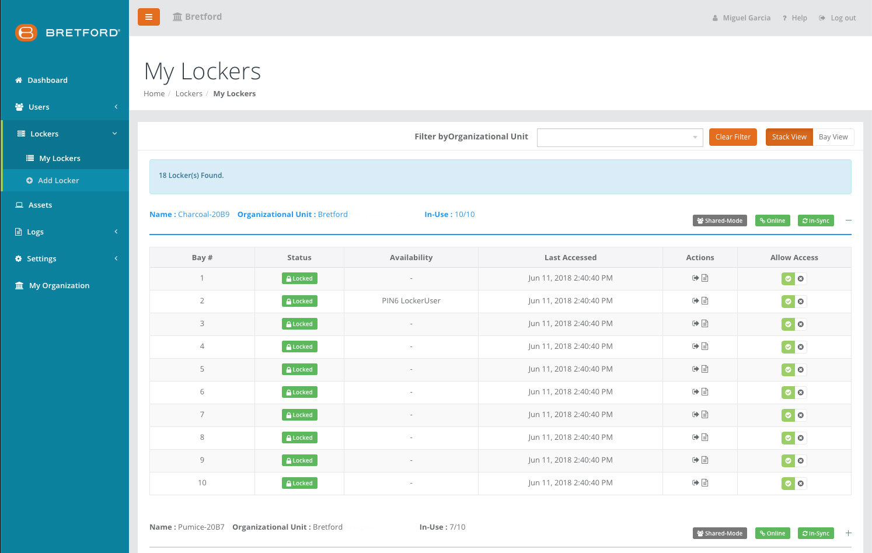
Task: Enable access for bay 5 with the checkmark
Action: (789, 369)
